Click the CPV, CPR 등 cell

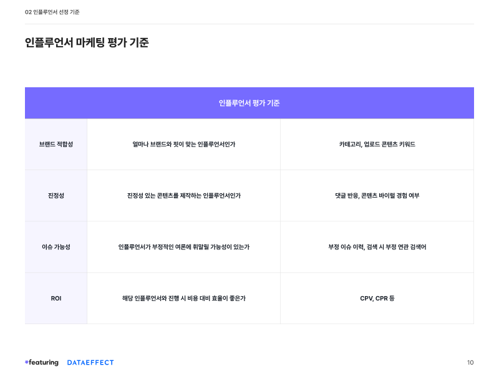click(377, 299)
